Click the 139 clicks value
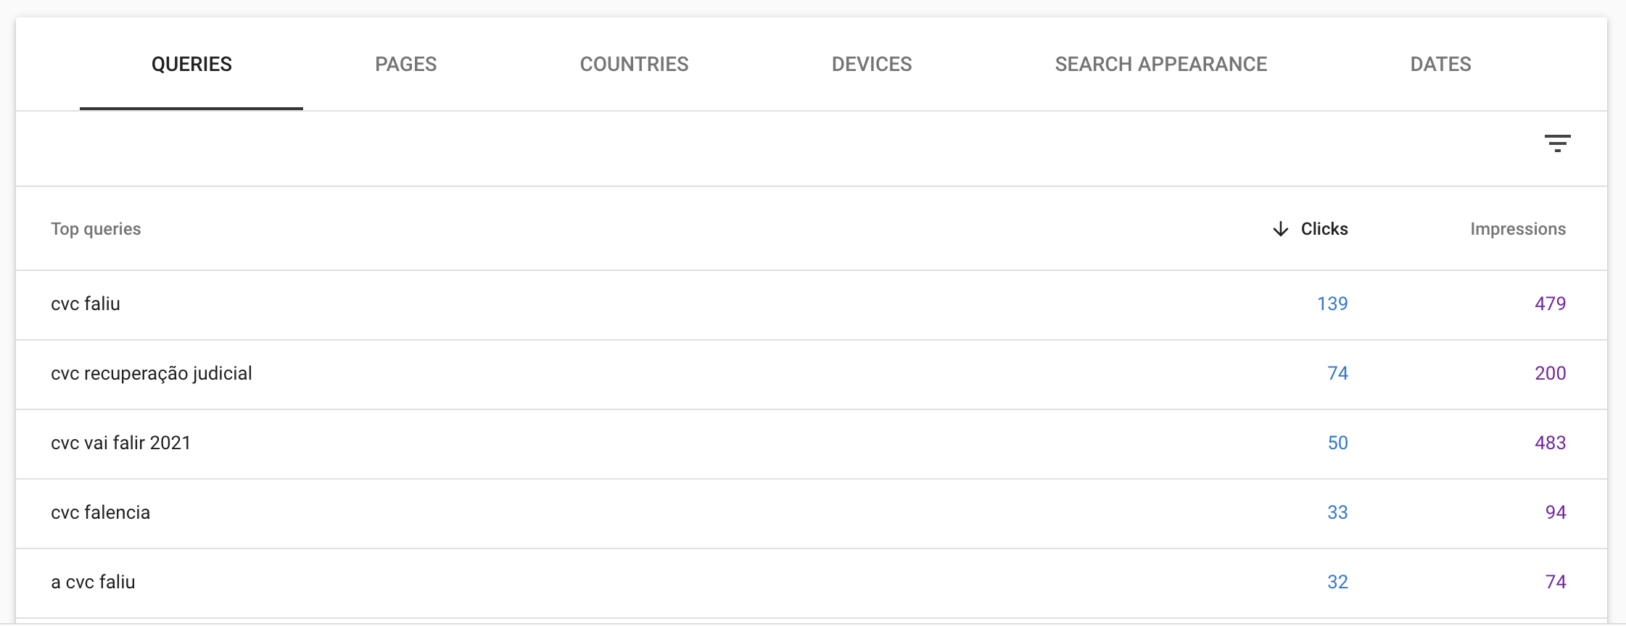The height and width of the screenshot is (626, 1626). (x=1332, y=304)
